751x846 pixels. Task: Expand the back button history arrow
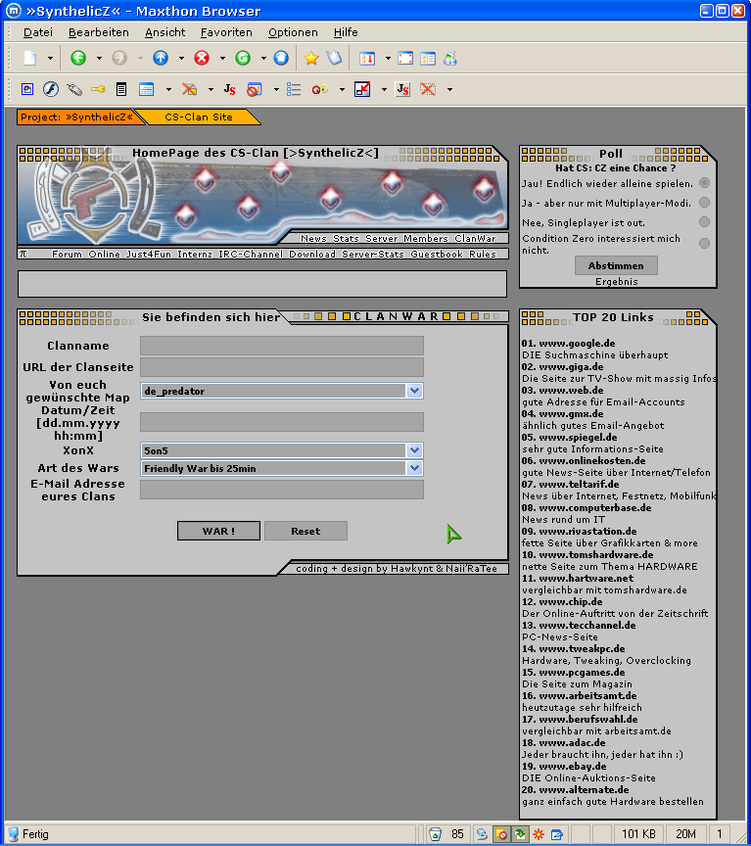point(99,59)
